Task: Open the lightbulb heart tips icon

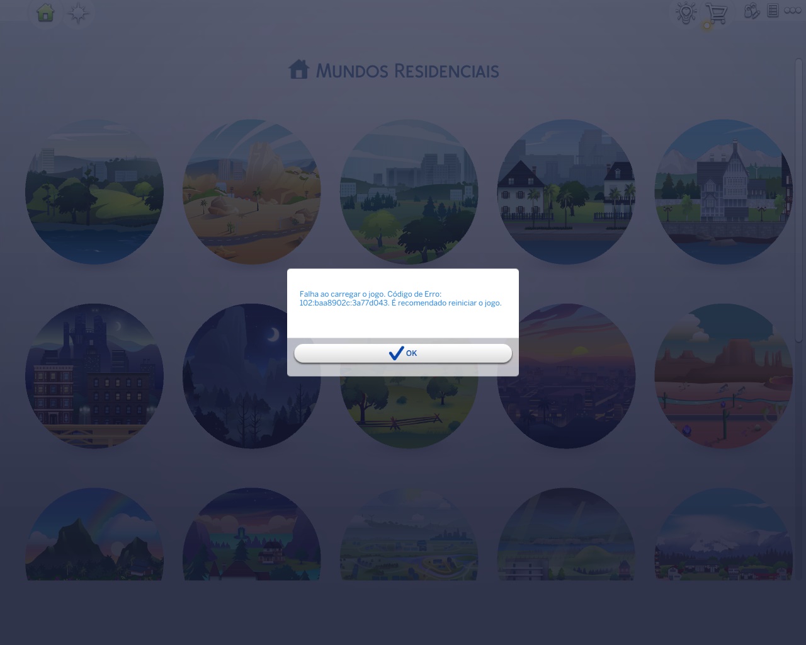Action: 686,13
